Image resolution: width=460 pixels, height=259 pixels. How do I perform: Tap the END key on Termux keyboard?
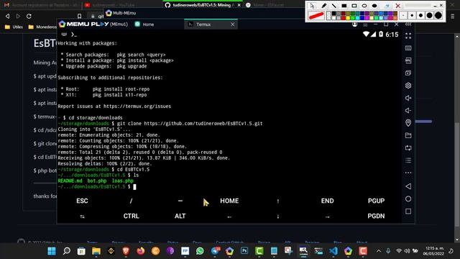click(328, 201)
